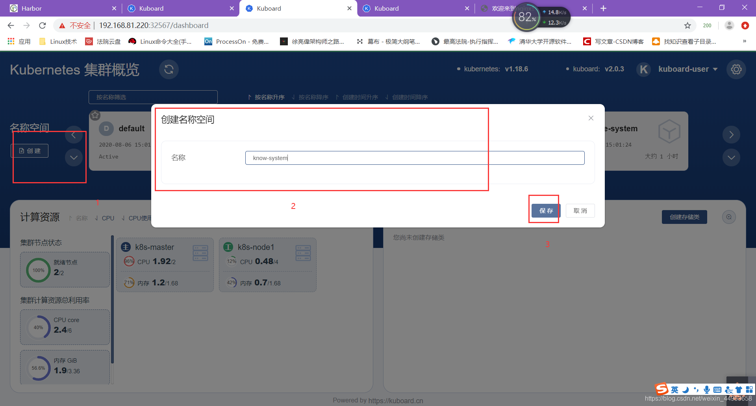
Task: Open the Linux技术 bookmark folder
Action: (x=58, y=41)
